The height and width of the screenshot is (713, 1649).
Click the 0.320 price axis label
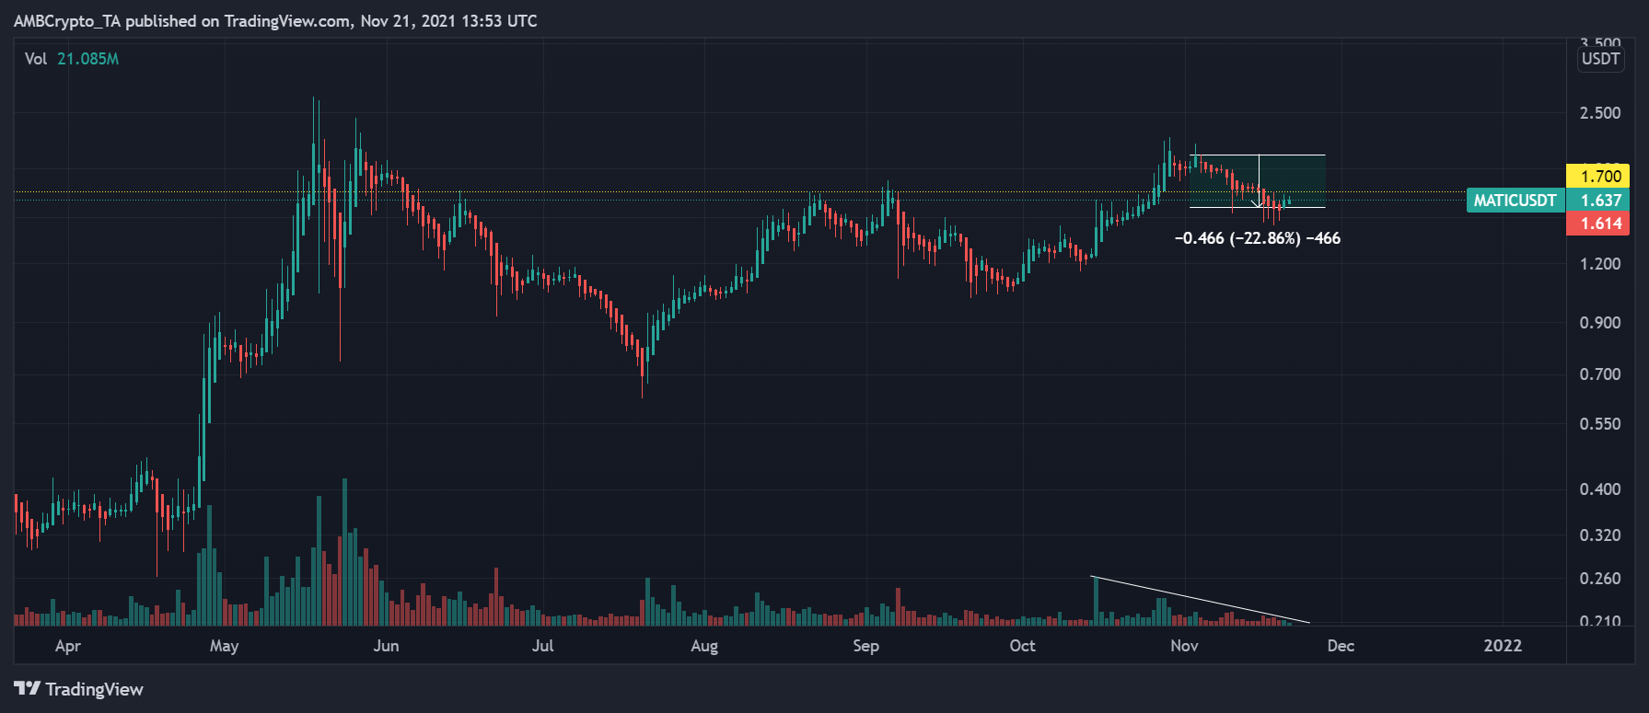[x=1600, y=535]
